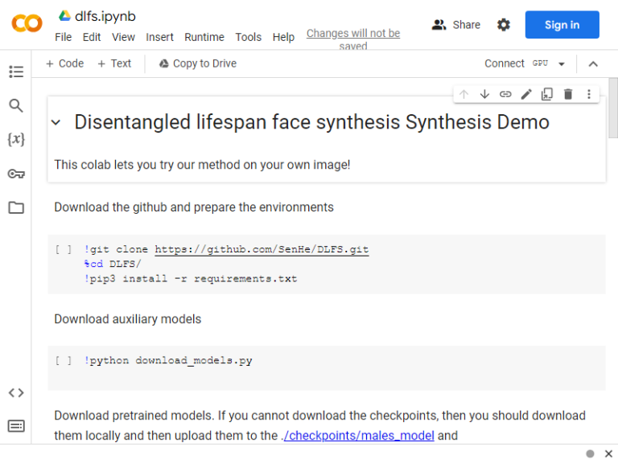This screenshot has width=618, height=463.
Task: Click 'Changes will not be saved' link
Action: click(x=353, y=39)
